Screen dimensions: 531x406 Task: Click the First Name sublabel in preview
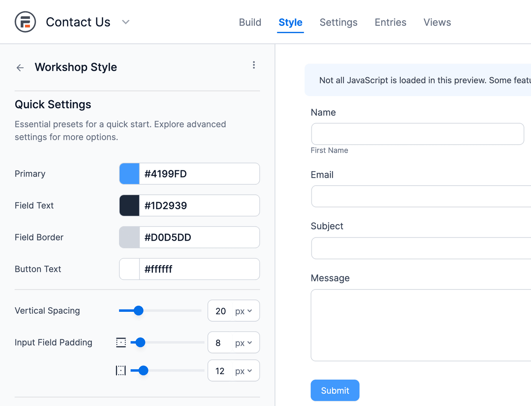tap(329, 150)
